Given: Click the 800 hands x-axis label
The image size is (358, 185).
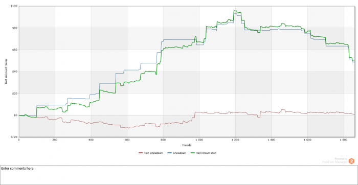Looking at the screenshot, I should point(163,140).
